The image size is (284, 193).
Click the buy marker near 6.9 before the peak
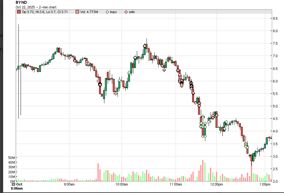coord(135,58)
